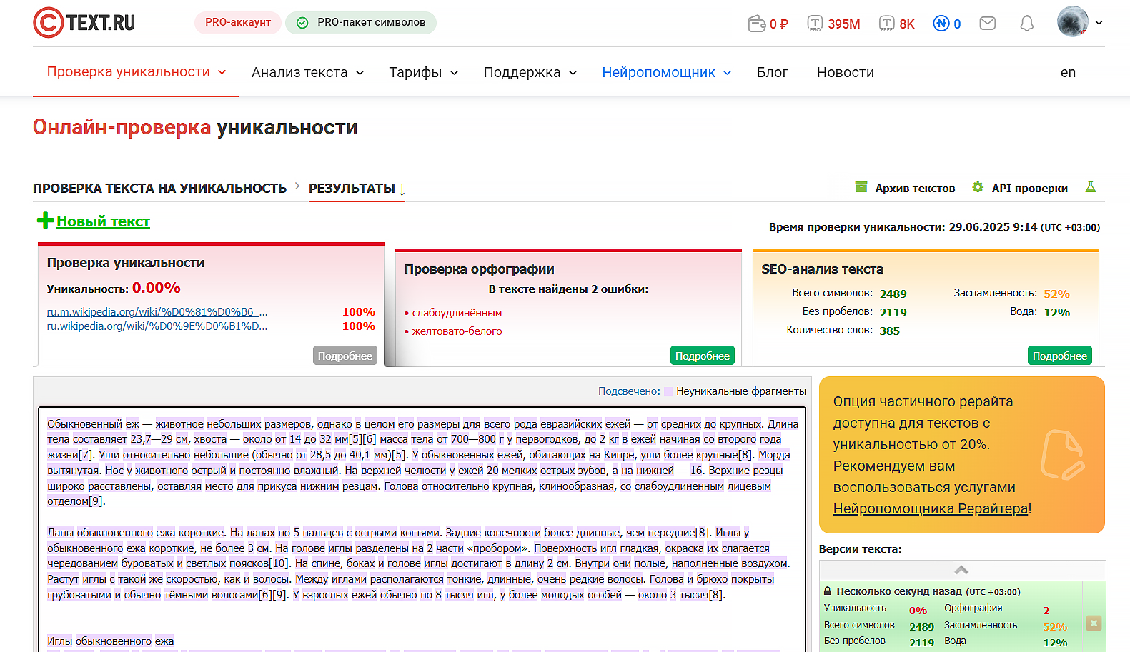Expand the Тарифы dropdown menu

coord(423,72)
